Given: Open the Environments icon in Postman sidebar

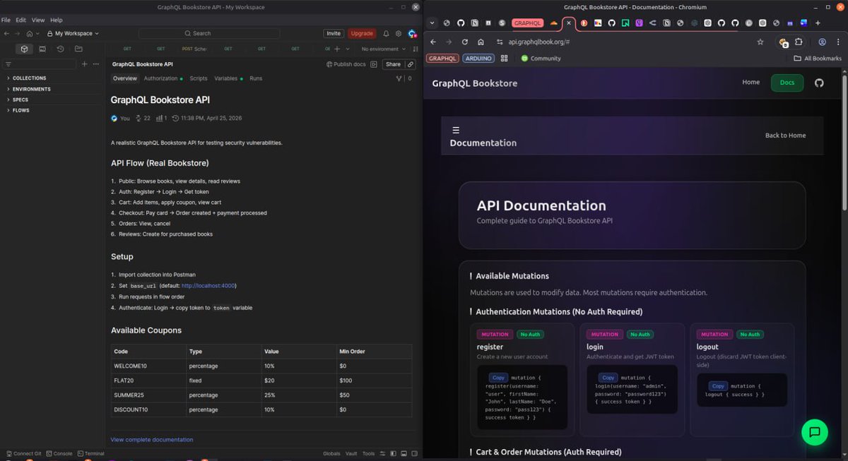Looking at the screenshot, I should pyautogui.click(x=42, y=49).
